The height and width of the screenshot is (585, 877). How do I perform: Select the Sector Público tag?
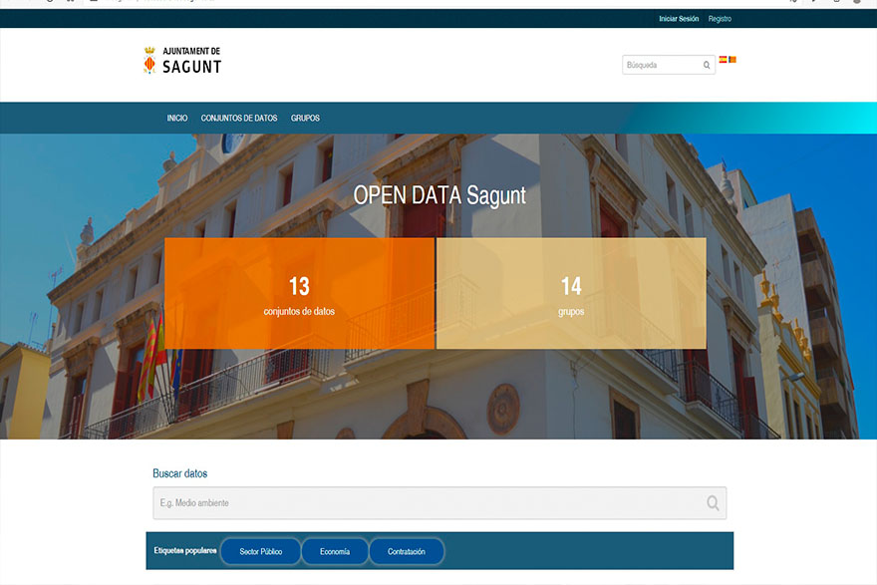coord(261,551)
